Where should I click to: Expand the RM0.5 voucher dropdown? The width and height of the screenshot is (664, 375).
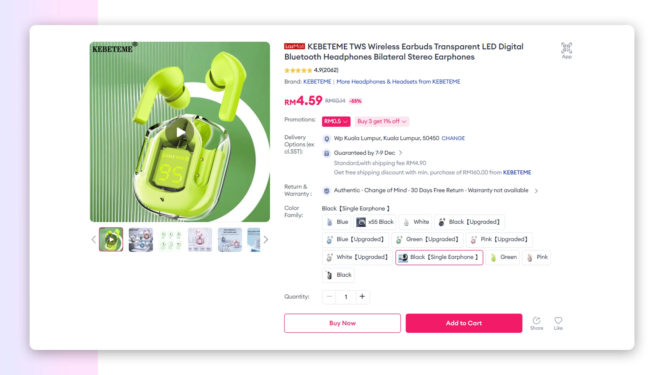(336, 121)
